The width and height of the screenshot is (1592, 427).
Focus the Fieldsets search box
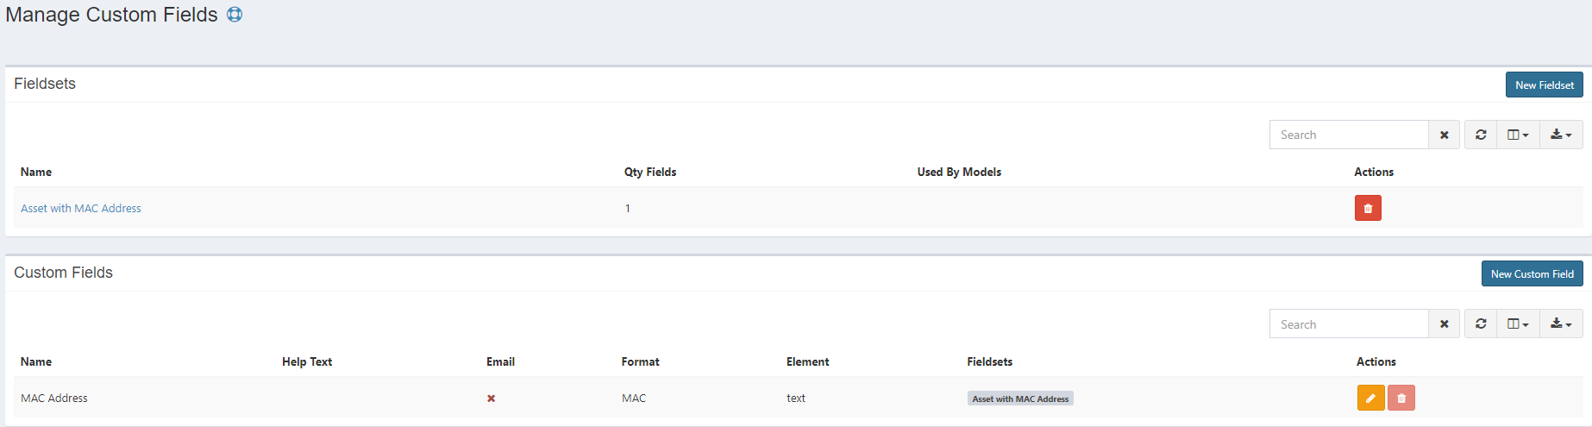(1348, 135)
